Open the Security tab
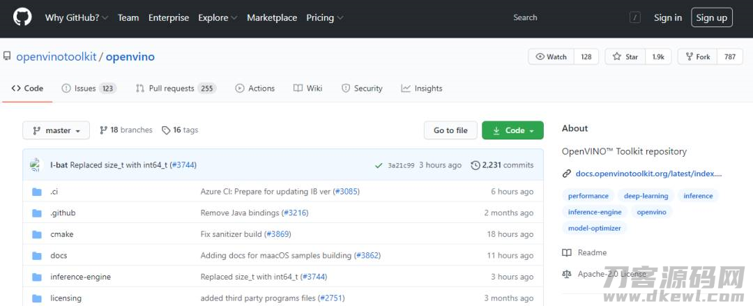 tap(362, 89)
